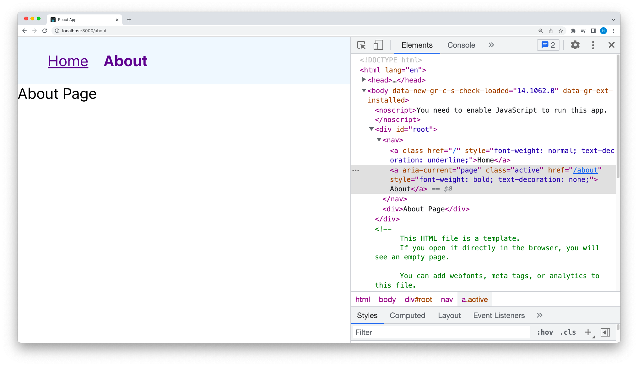Show more DevTools tabs chevron

point(491,45)
